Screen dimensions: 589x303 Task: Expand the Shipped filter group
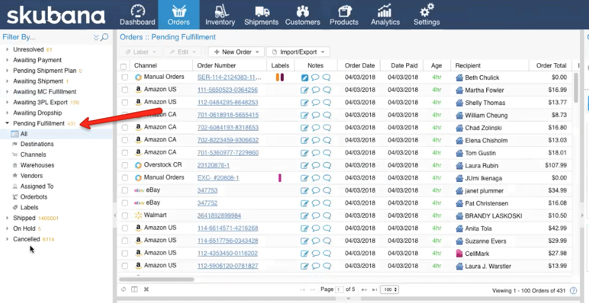[7, 218]
